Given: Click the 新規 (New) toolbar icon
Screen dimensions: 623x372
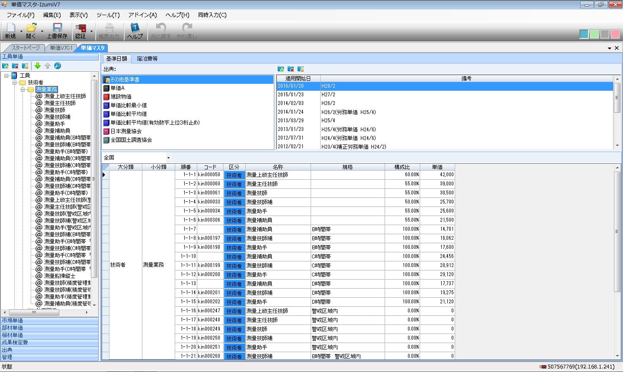Looking at the screenshot, I should click(x=10, y=29).
